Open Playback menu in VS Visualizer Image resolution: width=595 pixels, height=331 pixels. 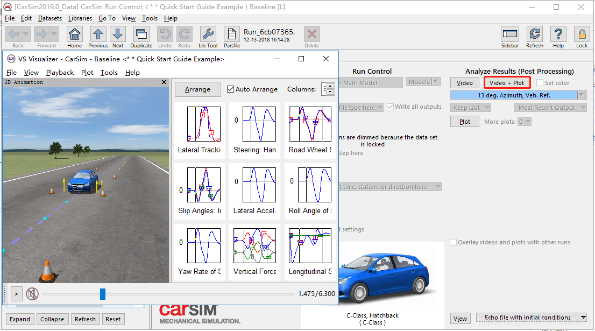tap(60, 73)
